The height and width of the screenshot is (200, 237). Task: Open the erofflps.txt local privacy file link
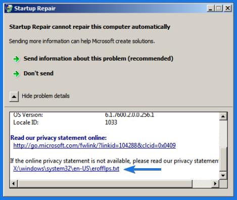click(x=66, y=169)
